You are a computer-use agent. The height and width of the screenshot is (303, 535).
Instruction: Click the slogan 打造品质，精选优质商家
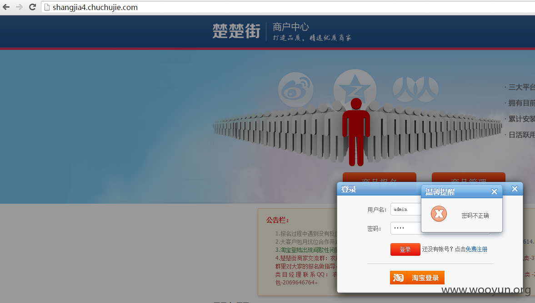[x=312, y=38]
